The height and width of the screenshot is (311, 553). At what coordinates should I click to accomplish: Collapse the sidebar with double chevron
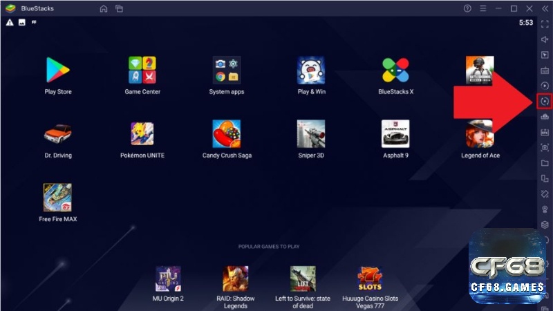545,8
